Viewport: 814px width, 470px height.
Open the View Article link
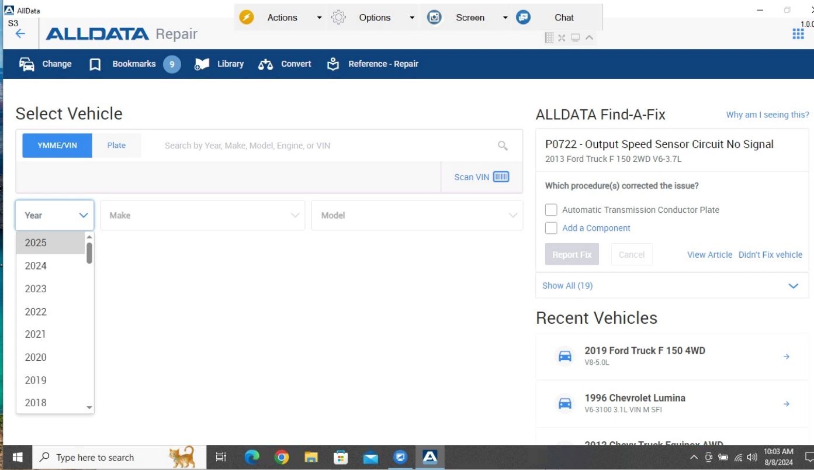709,254
